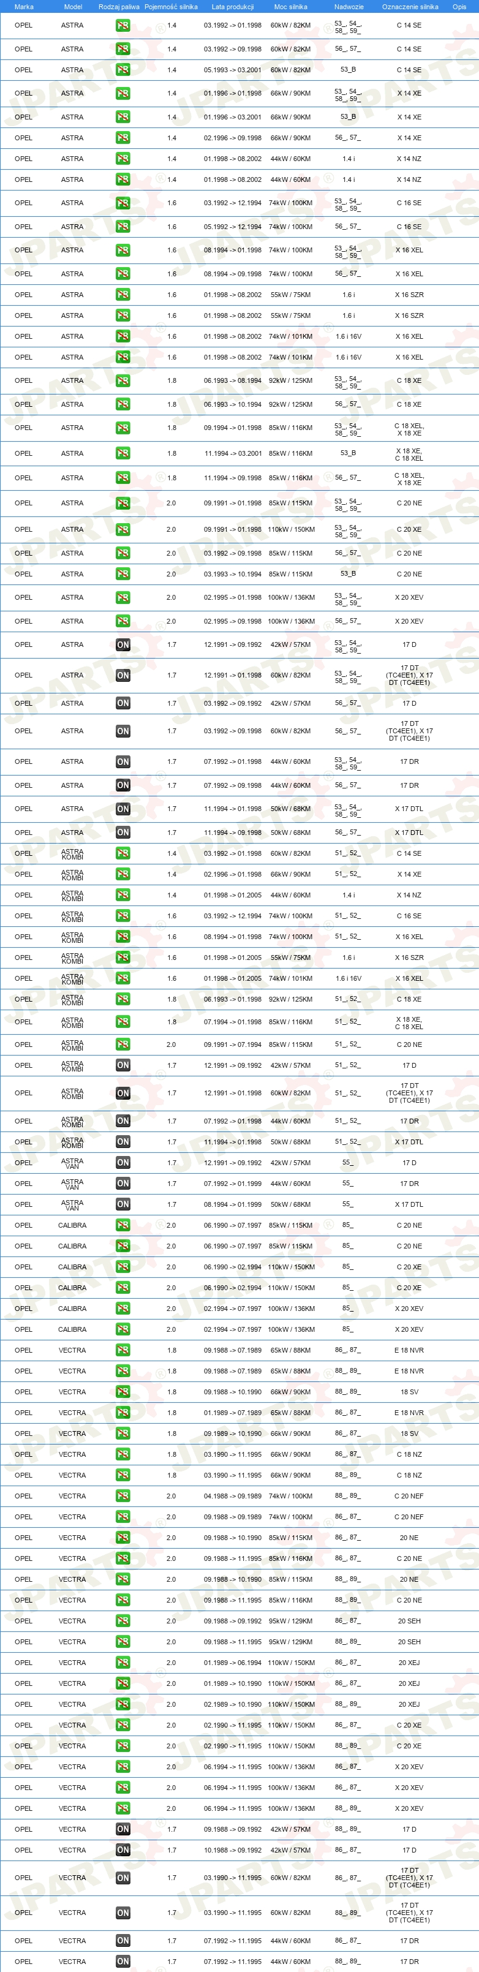Click the diesel ON icon in the 03.1992 -> 09.1992 row
The width and height of the screenshot is (479, 1972).
(123, 703)
